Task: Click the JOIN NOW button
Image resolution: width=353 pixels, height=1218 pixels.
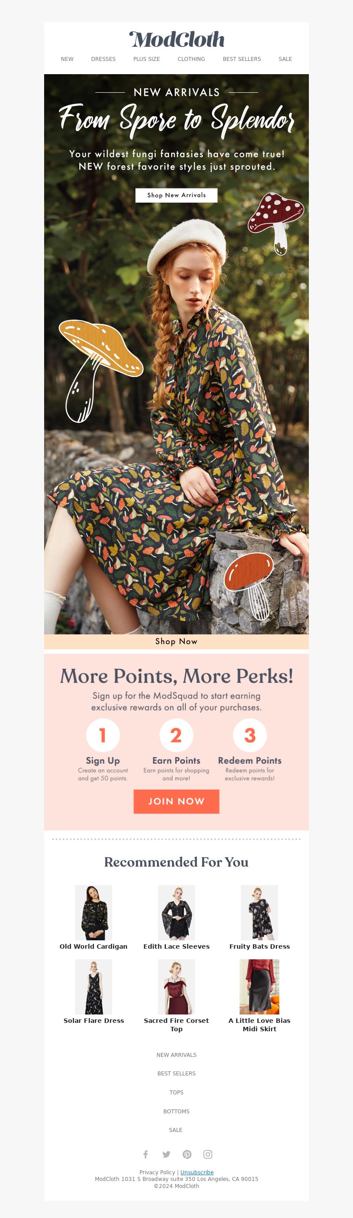Action: coord(176,801)
